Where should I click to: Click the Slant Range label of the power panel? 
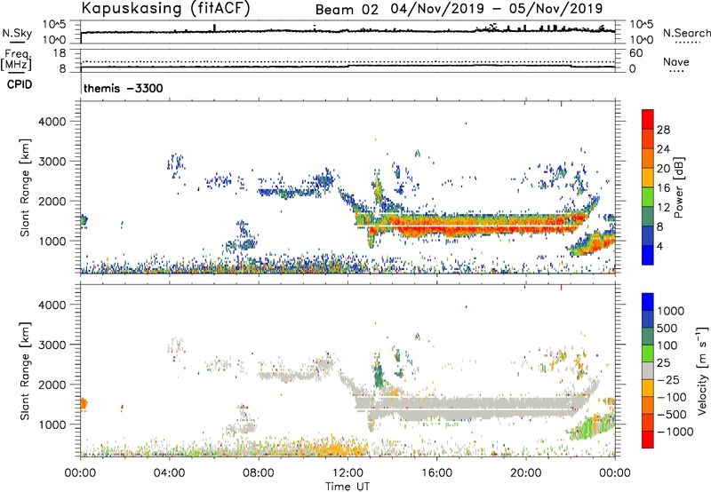pos(25,187)
